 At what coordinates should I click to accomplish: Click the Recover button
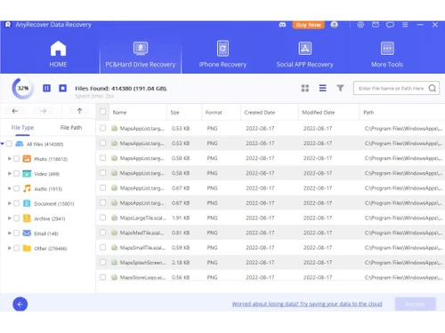(x=416, y=304)
